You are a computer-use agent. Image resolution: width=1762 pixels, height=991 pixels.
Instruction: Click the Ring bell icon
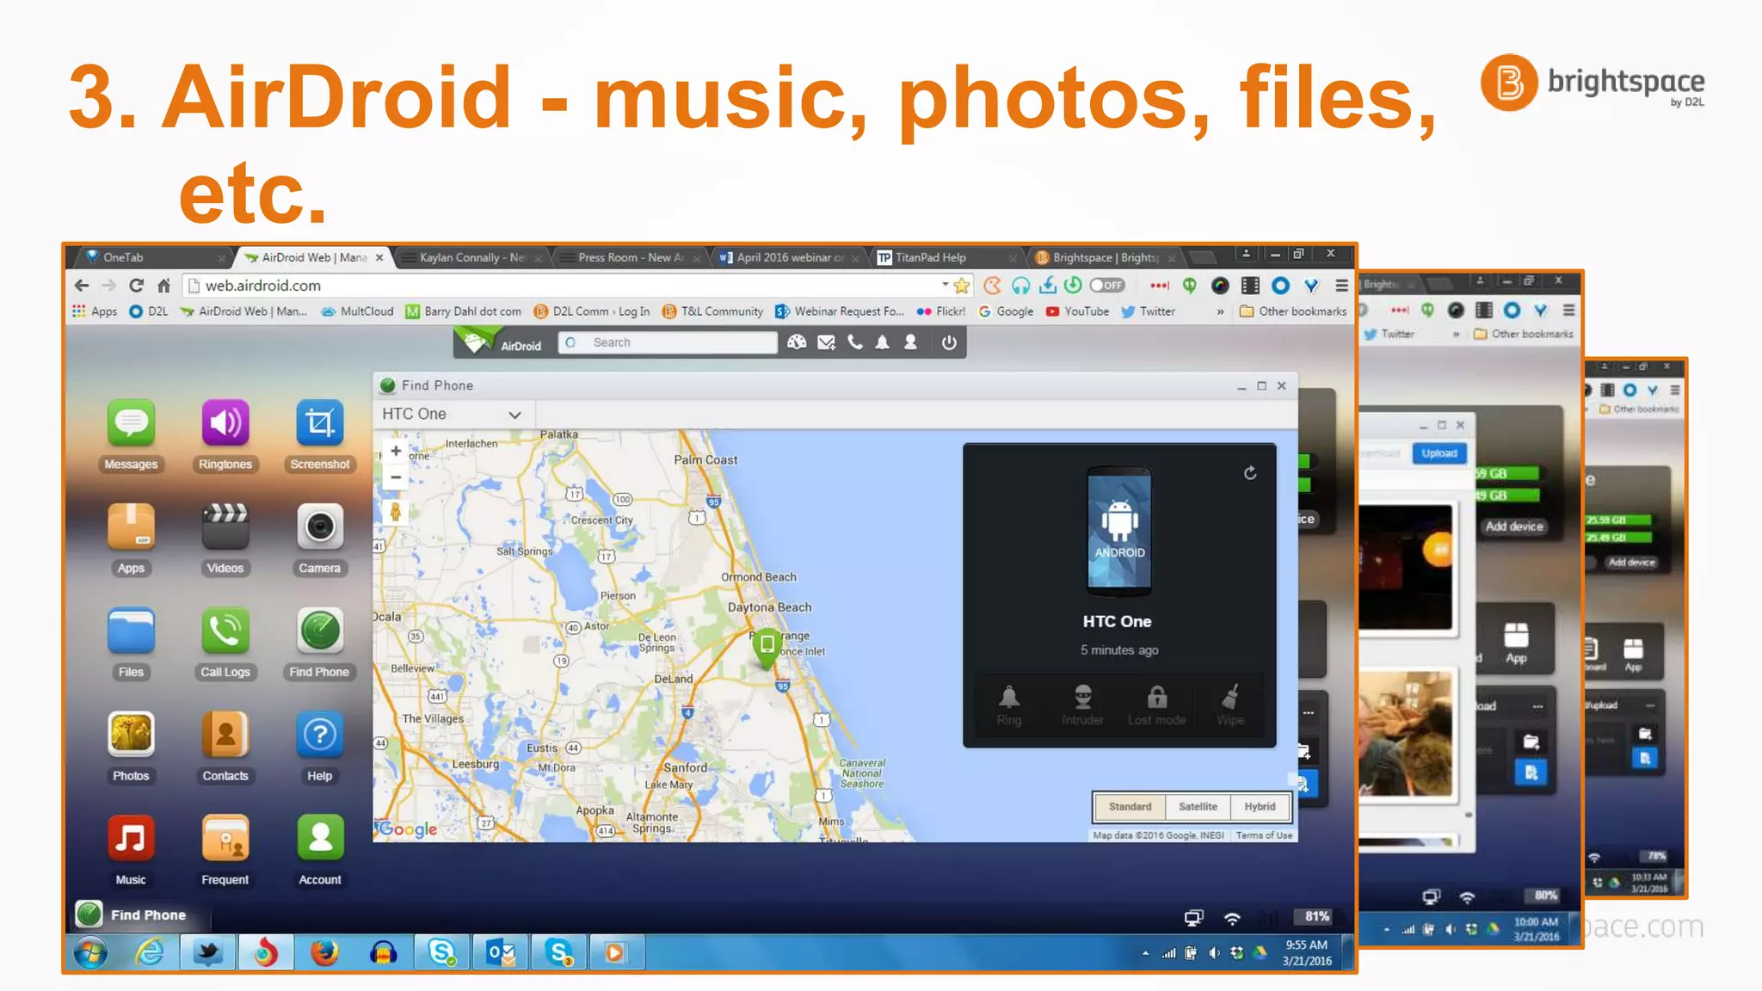[x=1009, y=698]
